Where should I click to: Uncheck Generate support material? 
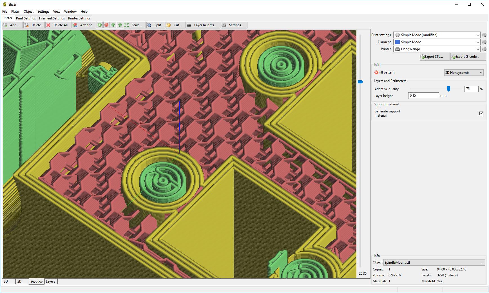(481, 113)
